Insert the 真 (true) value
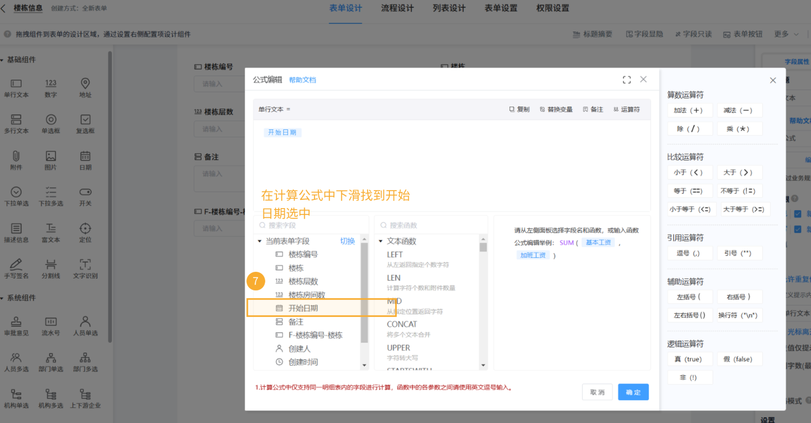811x423 pixels. tap(690, 359)
